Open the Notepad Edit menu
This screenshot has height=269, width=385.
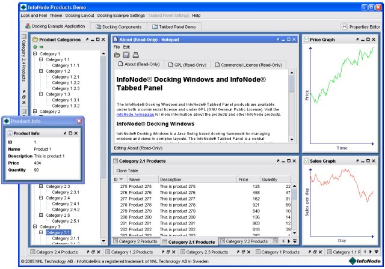point(126,47)
